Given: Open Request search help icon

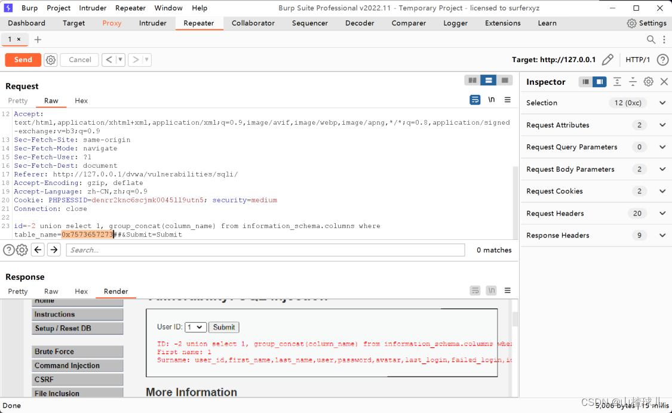Looking at the screenshot, I should (x=8, y=250).
